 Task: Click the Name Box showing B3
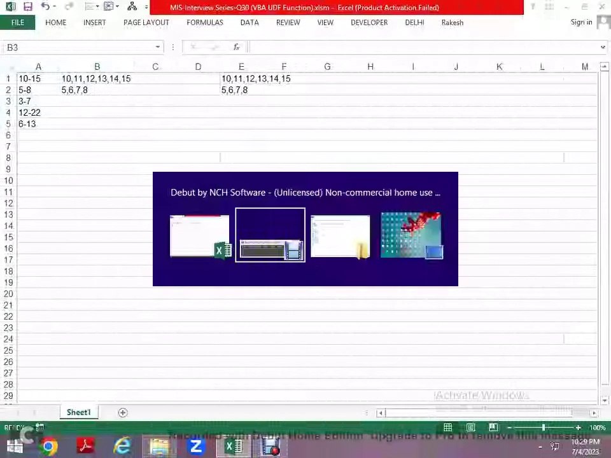point(78,48)
